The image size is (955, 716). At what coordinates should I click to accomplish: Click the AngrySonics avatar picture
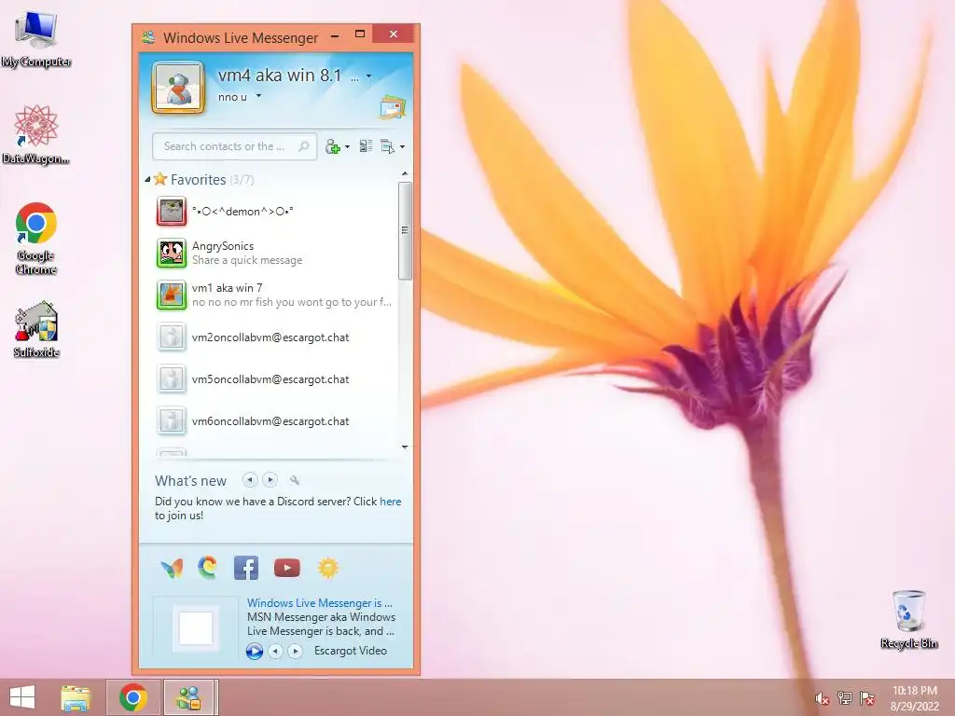(x=172, y=253)
